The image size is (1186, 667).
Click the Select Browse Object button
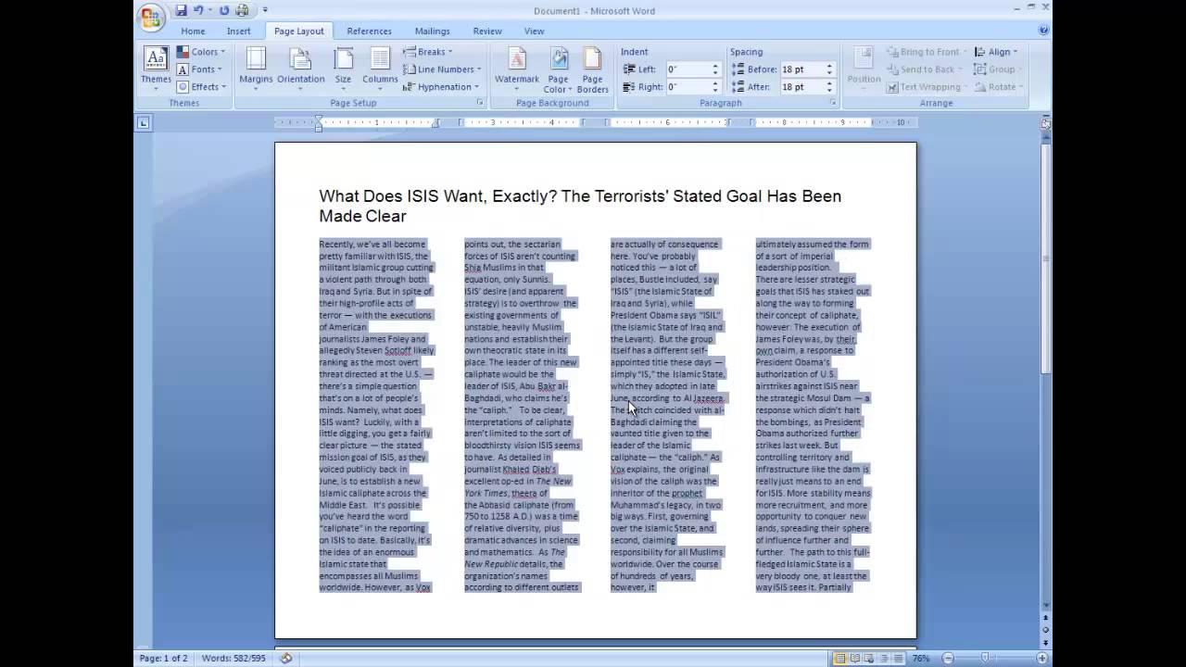(x=1045, y=630)
